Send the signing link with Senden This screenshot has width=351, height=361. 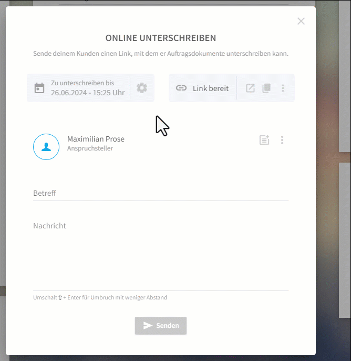pyautogui.click(x=161, y=326)
